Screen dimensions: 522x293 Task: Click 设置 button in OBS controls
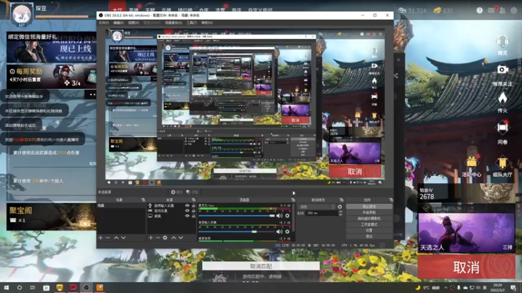click(369, 230)
